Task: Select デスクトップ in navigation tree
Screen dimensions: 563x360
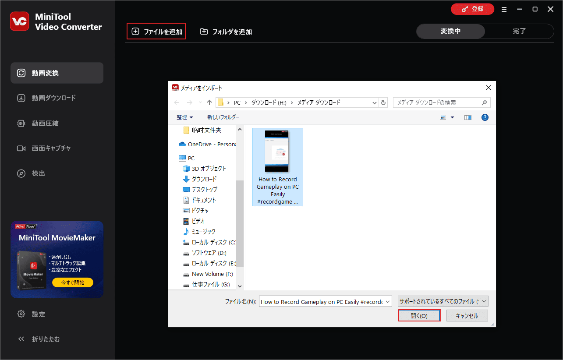Action: pos(200,190)
